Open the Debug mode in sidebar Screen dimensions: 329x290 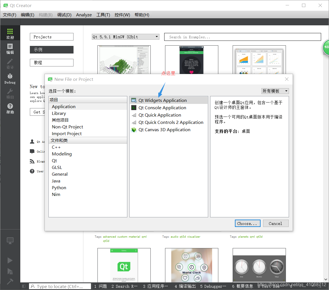point(10,79)
